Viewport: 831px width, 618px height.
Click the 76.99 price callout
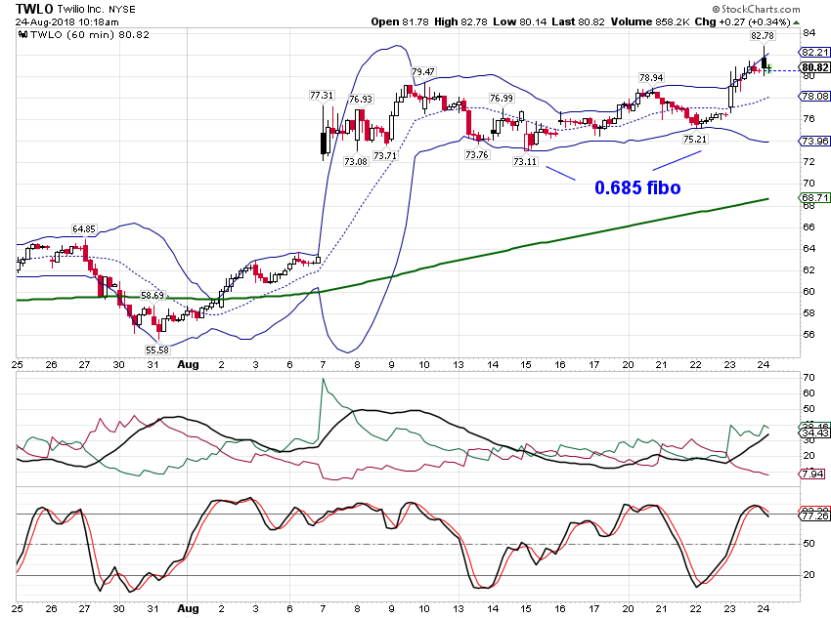(x=502, y=98)
